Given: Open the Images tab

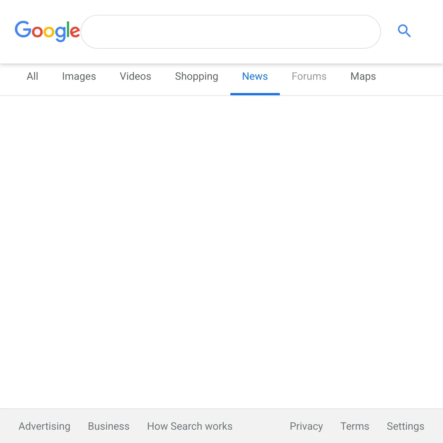Looking at the screenshot, I should 79,76.
